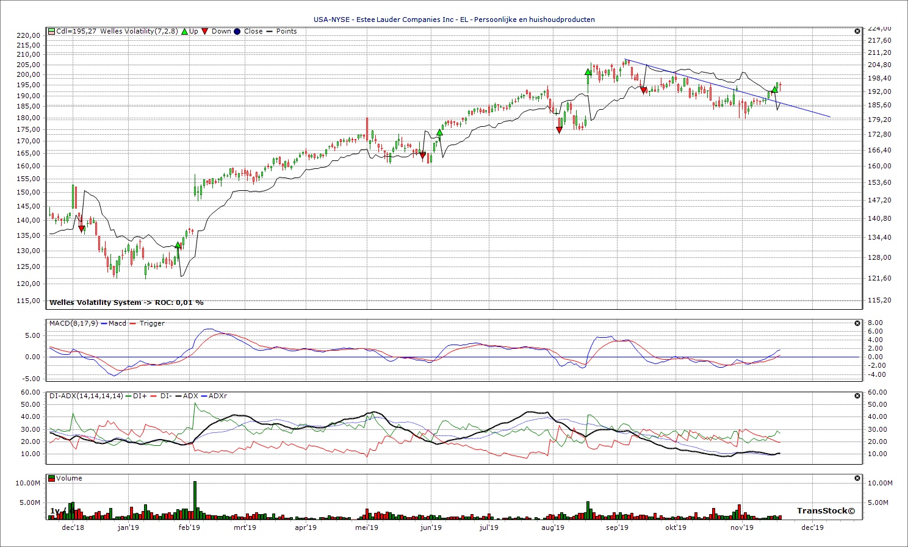The height and width of the screenshot is (547, 908).
Task: Close the main price chart panel
Action: [857, 31]
